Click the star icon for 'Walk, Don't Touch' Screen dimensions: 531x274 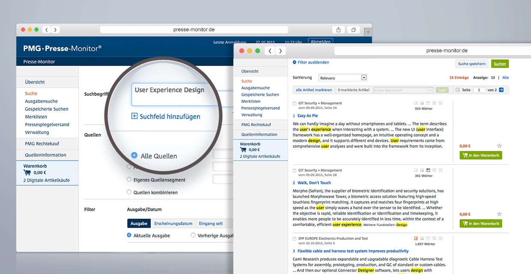pyautogui.click(x=499, y=214)
